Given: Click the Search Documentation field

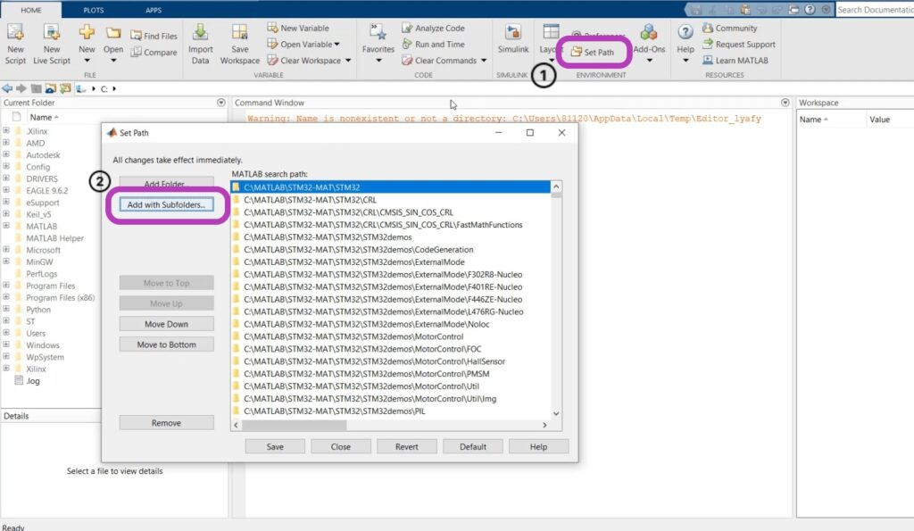Looking at the screenshot, I should (877, 9).
